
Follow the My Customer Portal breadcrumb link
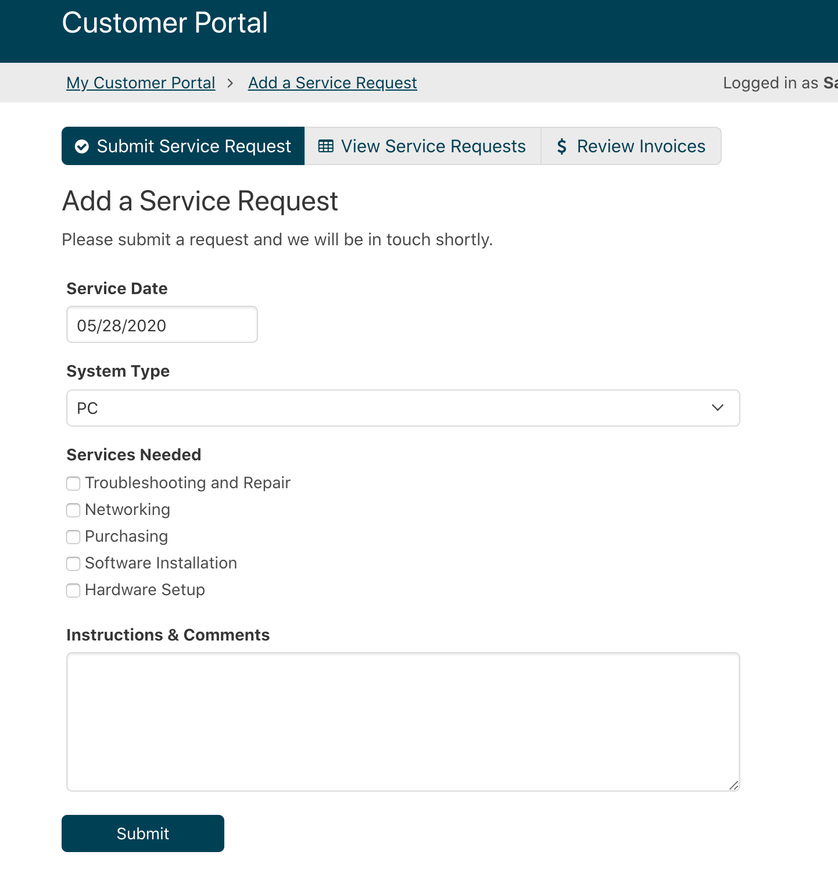(141, 83)
